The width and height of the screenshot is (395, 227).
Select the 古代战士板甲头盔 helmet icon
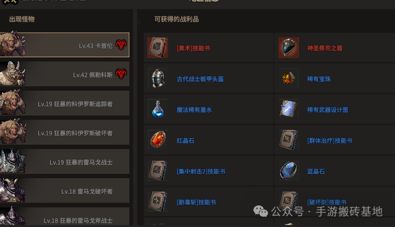(158, 78)
